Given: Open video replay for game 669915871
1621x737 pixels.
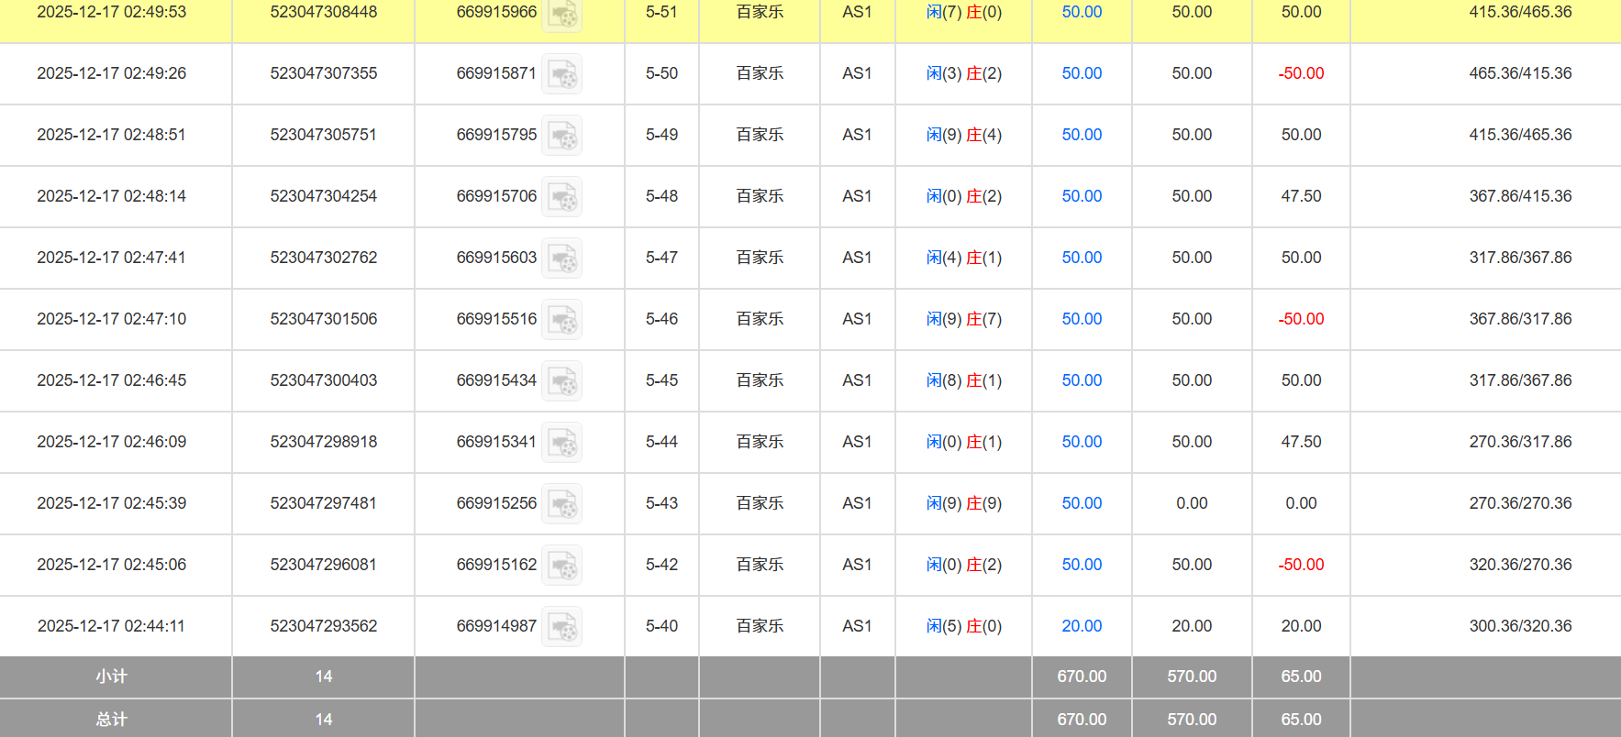Looking at the screenshot, I should 561,74.
